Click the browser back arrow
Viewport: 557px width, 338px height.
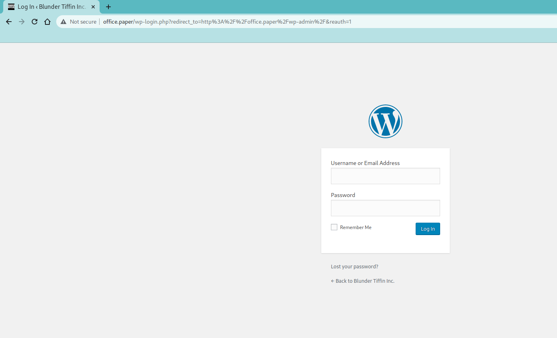pos(9,22)
